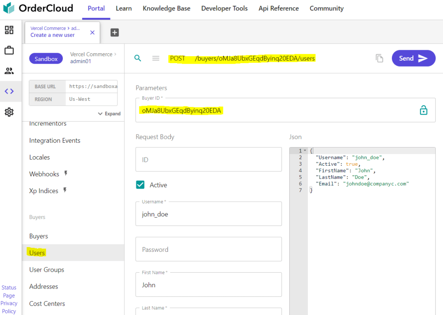
Task: Open Developer Tools in top navigation
Action: coord(224,9)
